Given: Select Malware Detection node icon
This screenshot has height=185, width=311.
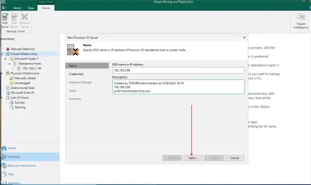Looking at the screenshot, I should [x=8, y=49].
